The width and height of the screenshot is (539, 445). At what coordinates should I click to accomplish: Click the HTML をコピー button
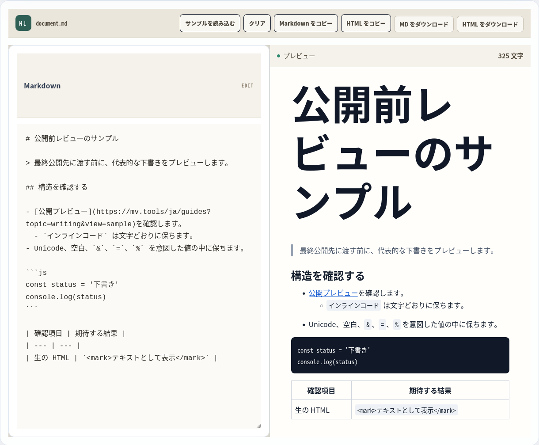tap(366, 23)
